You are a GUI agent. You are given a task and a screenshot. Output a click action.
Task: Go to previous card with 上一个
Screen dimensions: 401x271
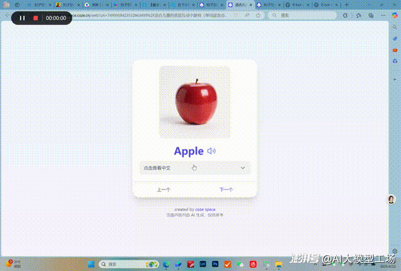click(x=164, y=189)
